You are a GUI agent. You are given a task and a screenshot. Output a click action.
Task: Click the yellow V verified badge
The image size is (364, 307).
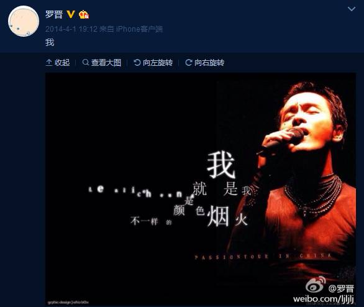point(71,14)
